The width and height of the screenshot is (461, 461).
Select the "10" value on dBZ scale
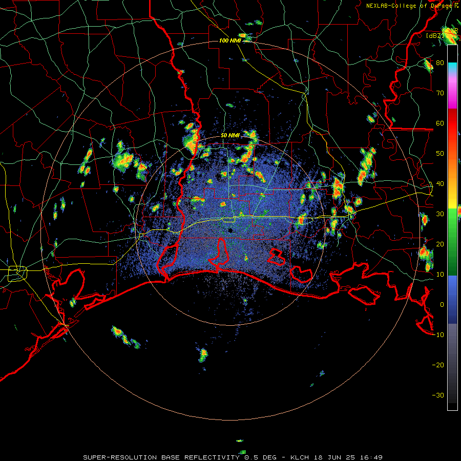pyautogui.click(x=440, y=275)
